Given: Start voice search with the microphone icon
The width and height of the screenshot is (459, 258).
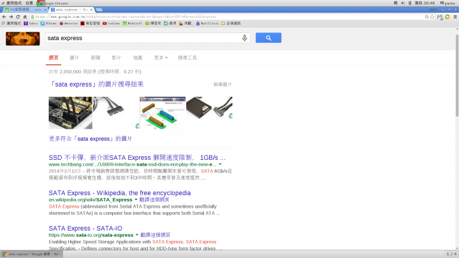Looking at the screenshot, I should click(x=244, y=38).
